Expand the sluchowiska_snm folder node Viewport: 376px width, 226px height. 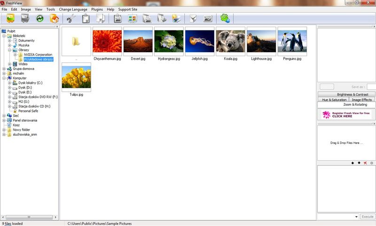pos(4,134)
